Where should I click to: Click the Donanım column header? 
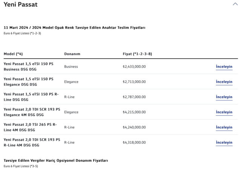pos(72,54)
